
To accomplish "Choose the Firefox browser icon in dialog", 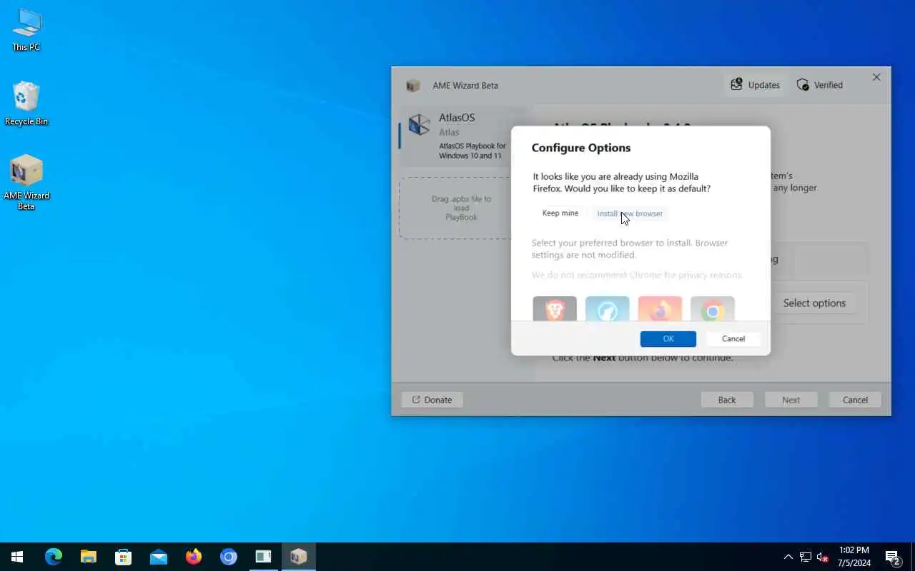I will coord(660,309).
